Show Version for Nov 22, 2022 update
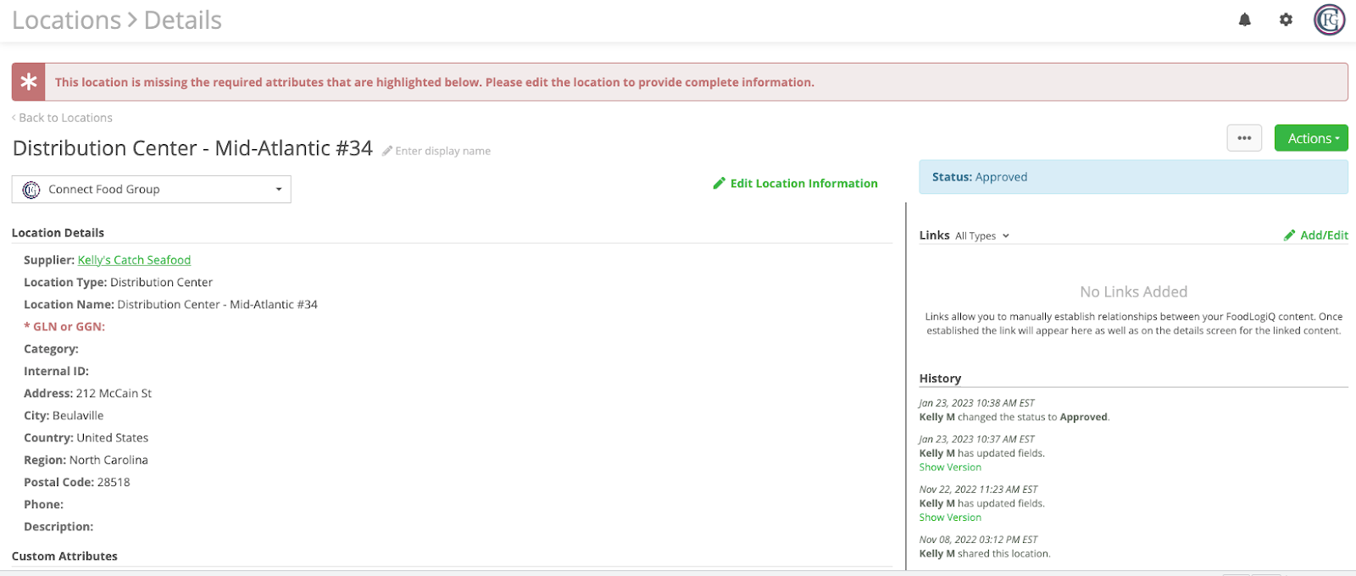The width and height of the screenshot is (1356, 576). tap(950, 518)
